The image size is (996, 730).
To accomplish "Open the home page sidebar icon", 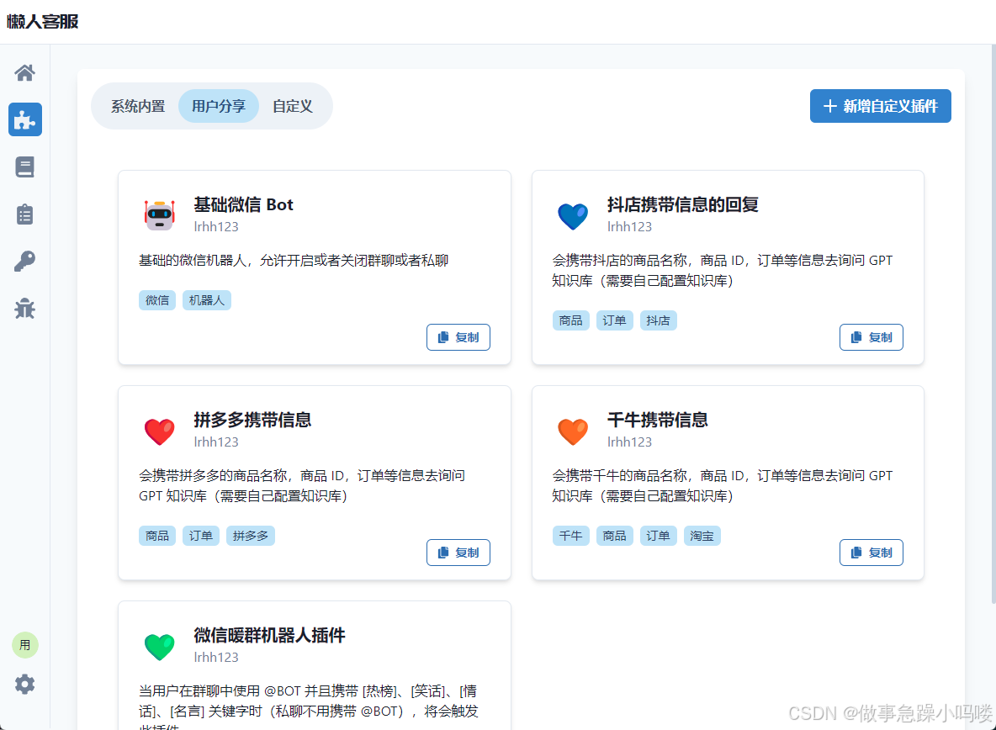I will click(24, 73).
